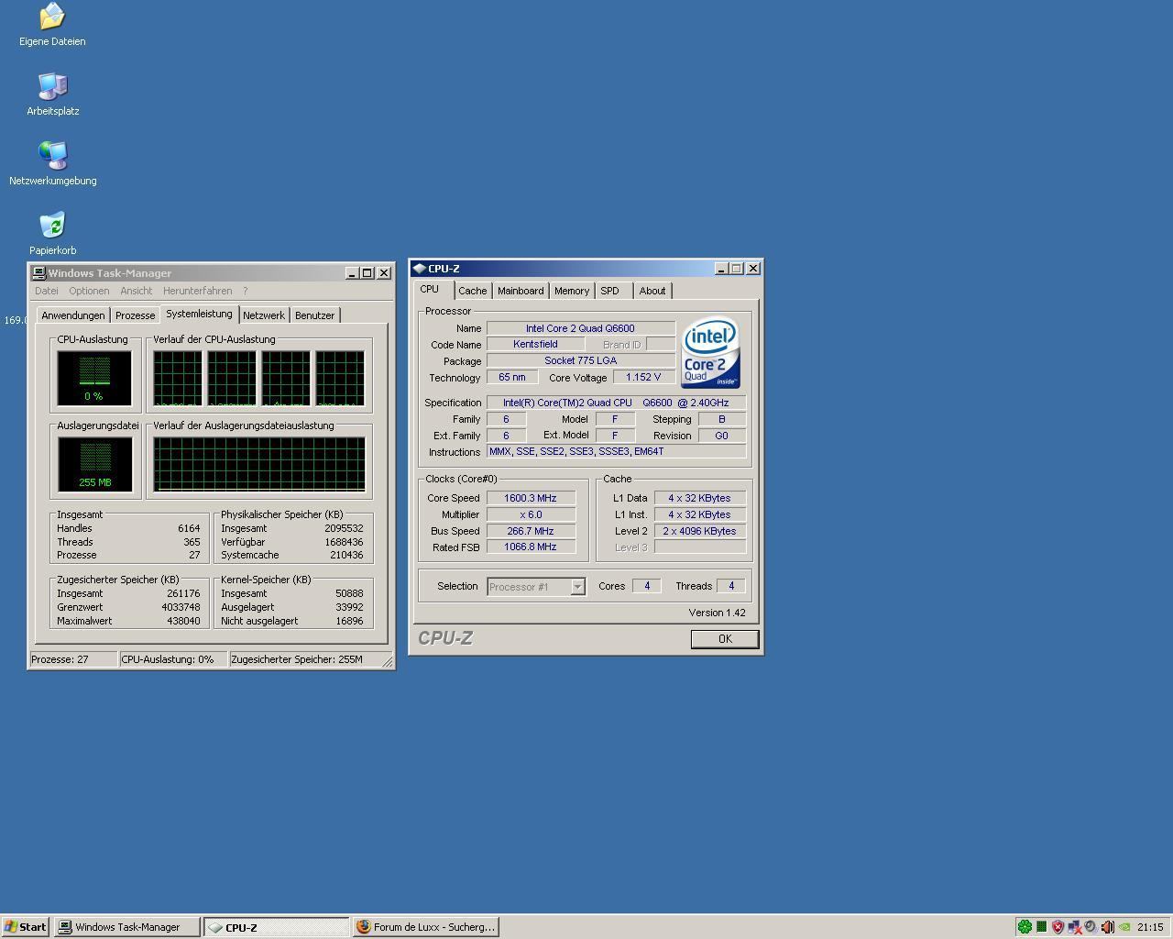Select the Netzwerkumgebung desktop icon
This screenshot has width=1173, height=939.
tap(52, 156)
